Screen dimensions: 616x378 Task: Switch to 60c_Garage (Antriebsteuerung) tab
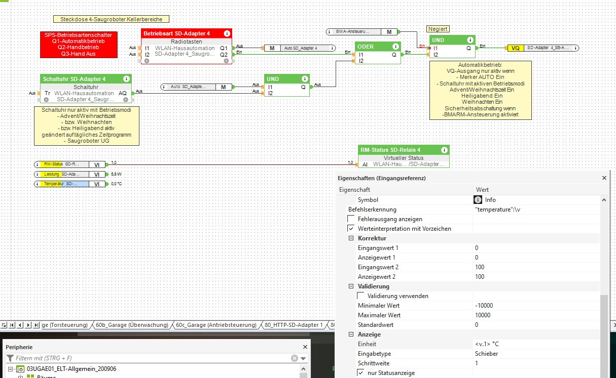tap(216, 325)
